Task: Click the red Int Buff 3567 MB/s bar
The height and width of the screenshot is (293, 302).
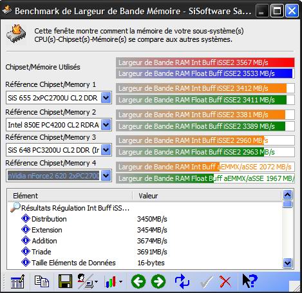Action: pyautogui.click(x=205, y=62)
